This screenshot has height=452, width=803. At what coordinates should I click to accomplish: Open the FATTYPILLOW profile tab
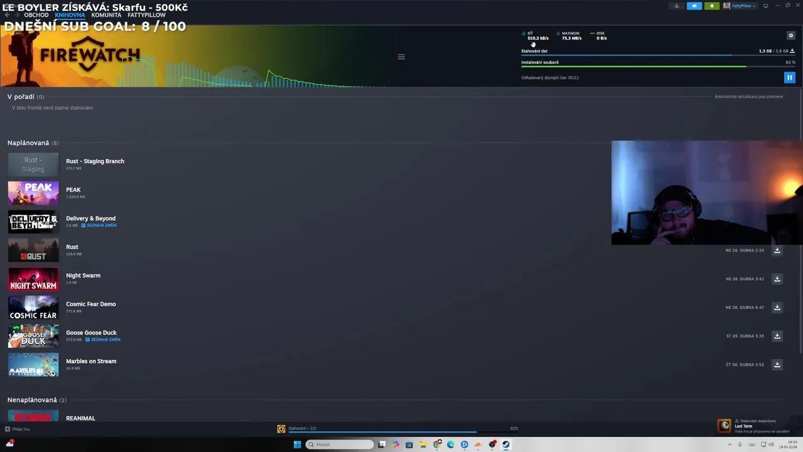[x=146, y=15]
